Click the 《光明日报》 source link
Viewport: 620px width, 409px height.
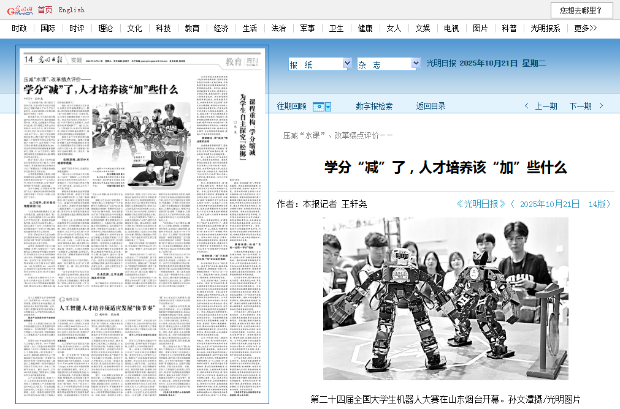(x=481, y=204)
